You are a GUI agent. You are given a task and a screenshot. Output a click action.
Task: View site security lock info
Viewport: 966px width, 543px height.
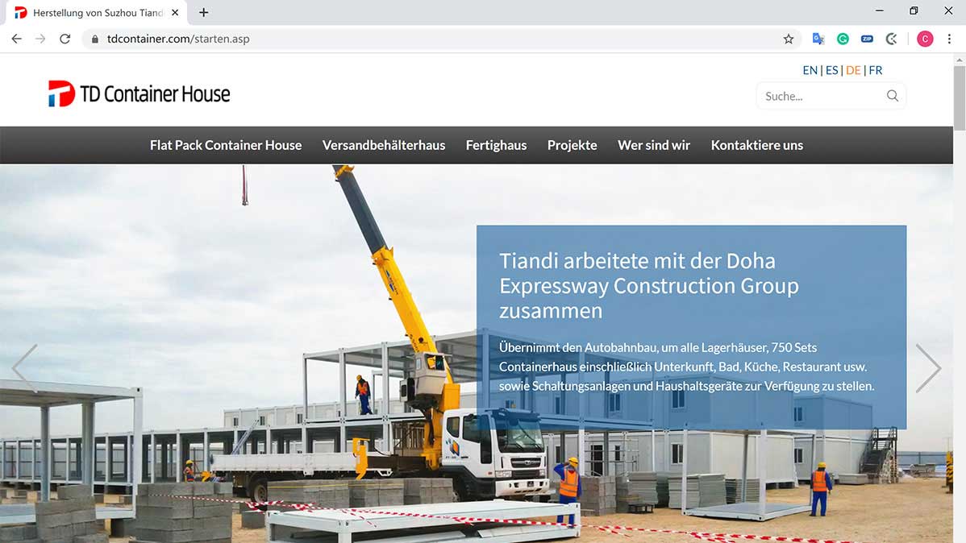click(x=95, y=39)
